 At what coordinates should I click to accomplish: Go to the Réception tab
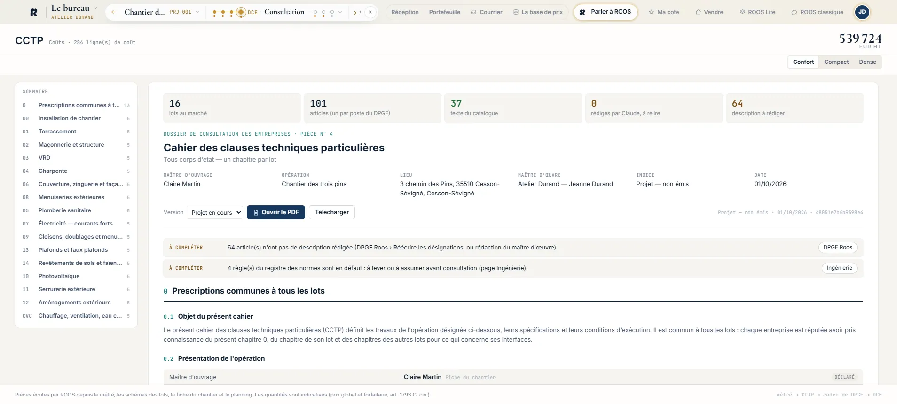(405, 12)
